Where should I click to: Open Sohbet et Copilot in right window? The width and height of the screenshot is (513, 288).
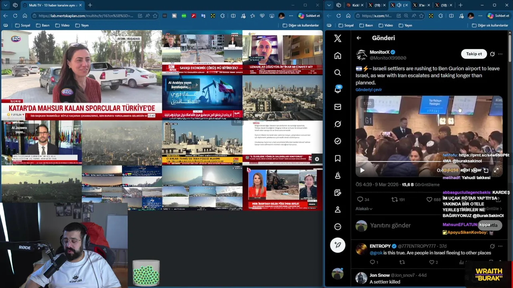pyautogui.click(x=498, y=16)
